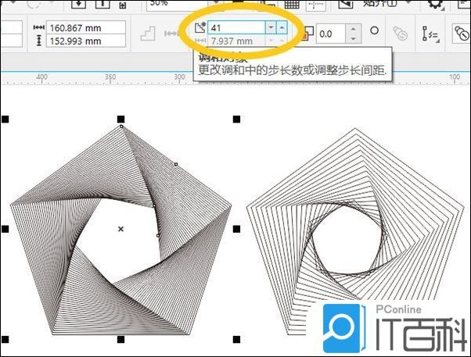
Task: Click ruler mark labeled 350
Action: point(110,77)
